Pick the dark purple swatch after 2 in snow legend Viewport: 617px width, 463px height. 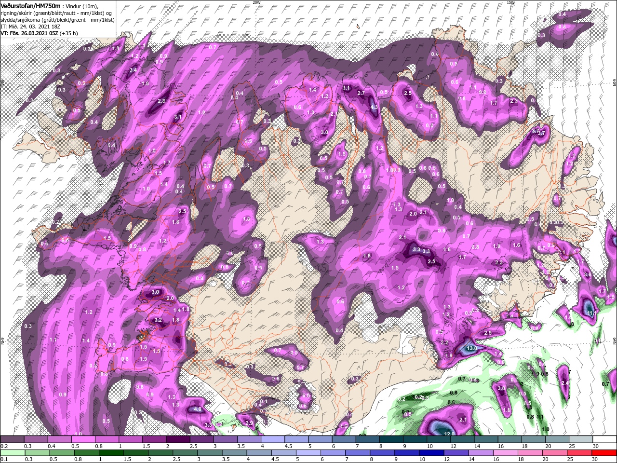pyautogui.click(x=178, y=439)
